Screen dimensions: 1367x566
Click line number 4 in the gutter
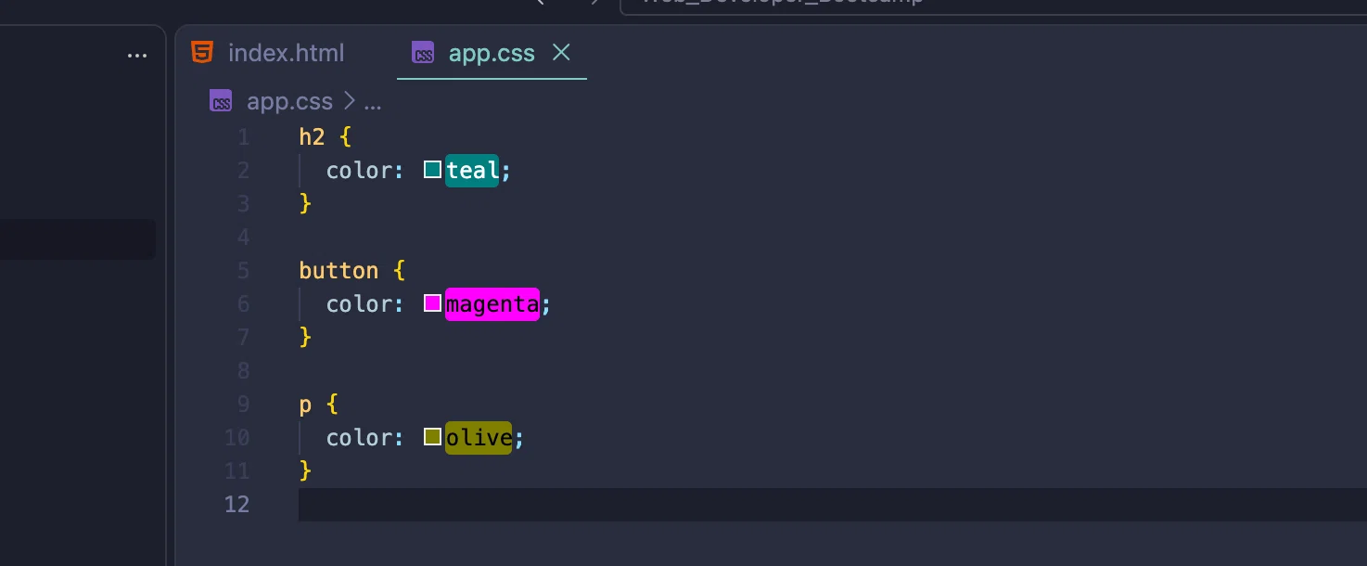coord(244,237)
